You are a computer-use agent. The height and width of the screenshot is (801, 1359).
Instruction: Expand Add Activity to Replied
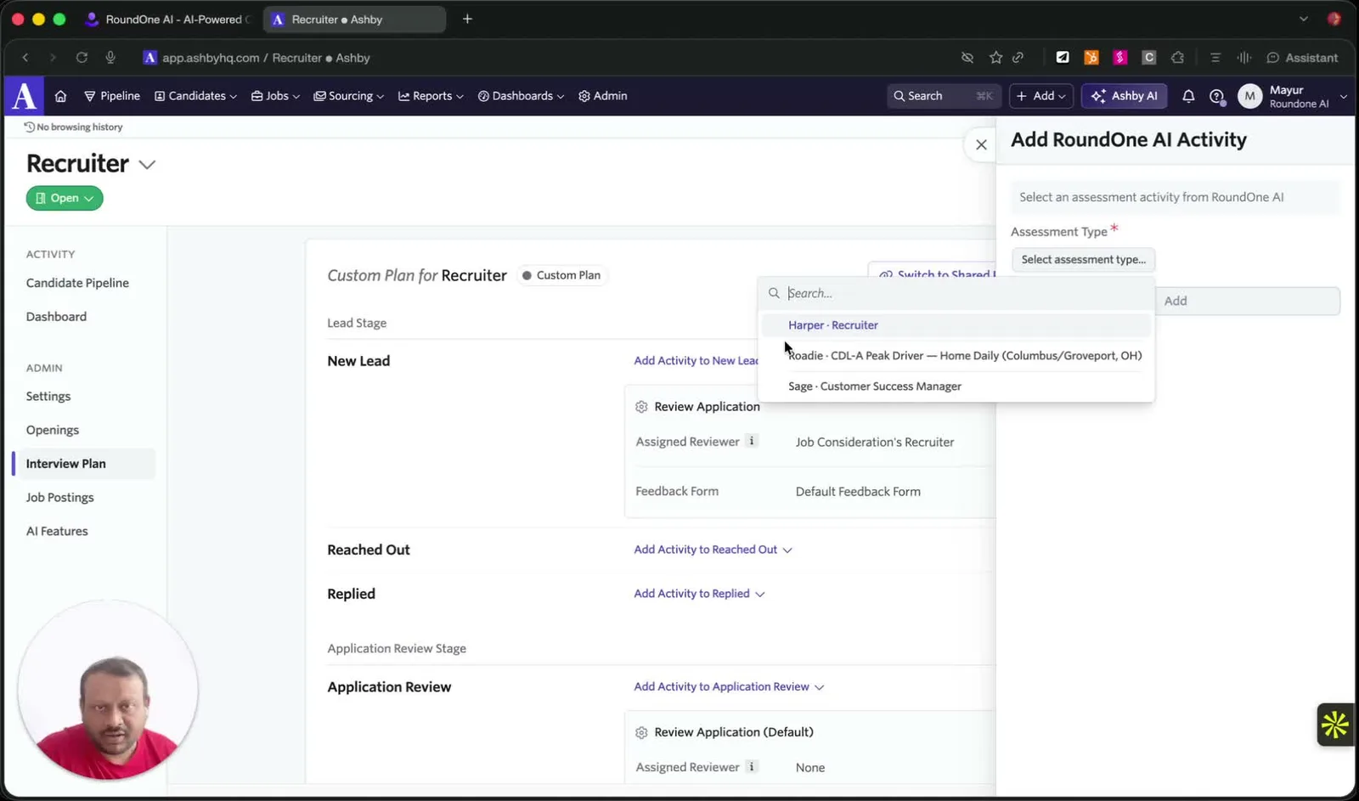[699, 594]
